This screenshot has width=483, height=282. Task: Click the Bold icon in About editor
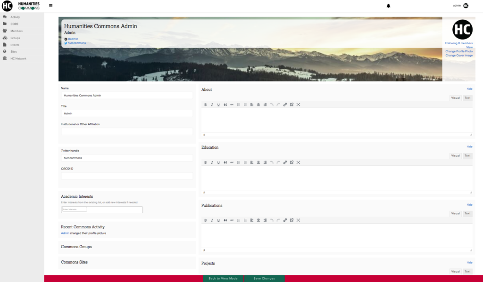tap(205, 105)
